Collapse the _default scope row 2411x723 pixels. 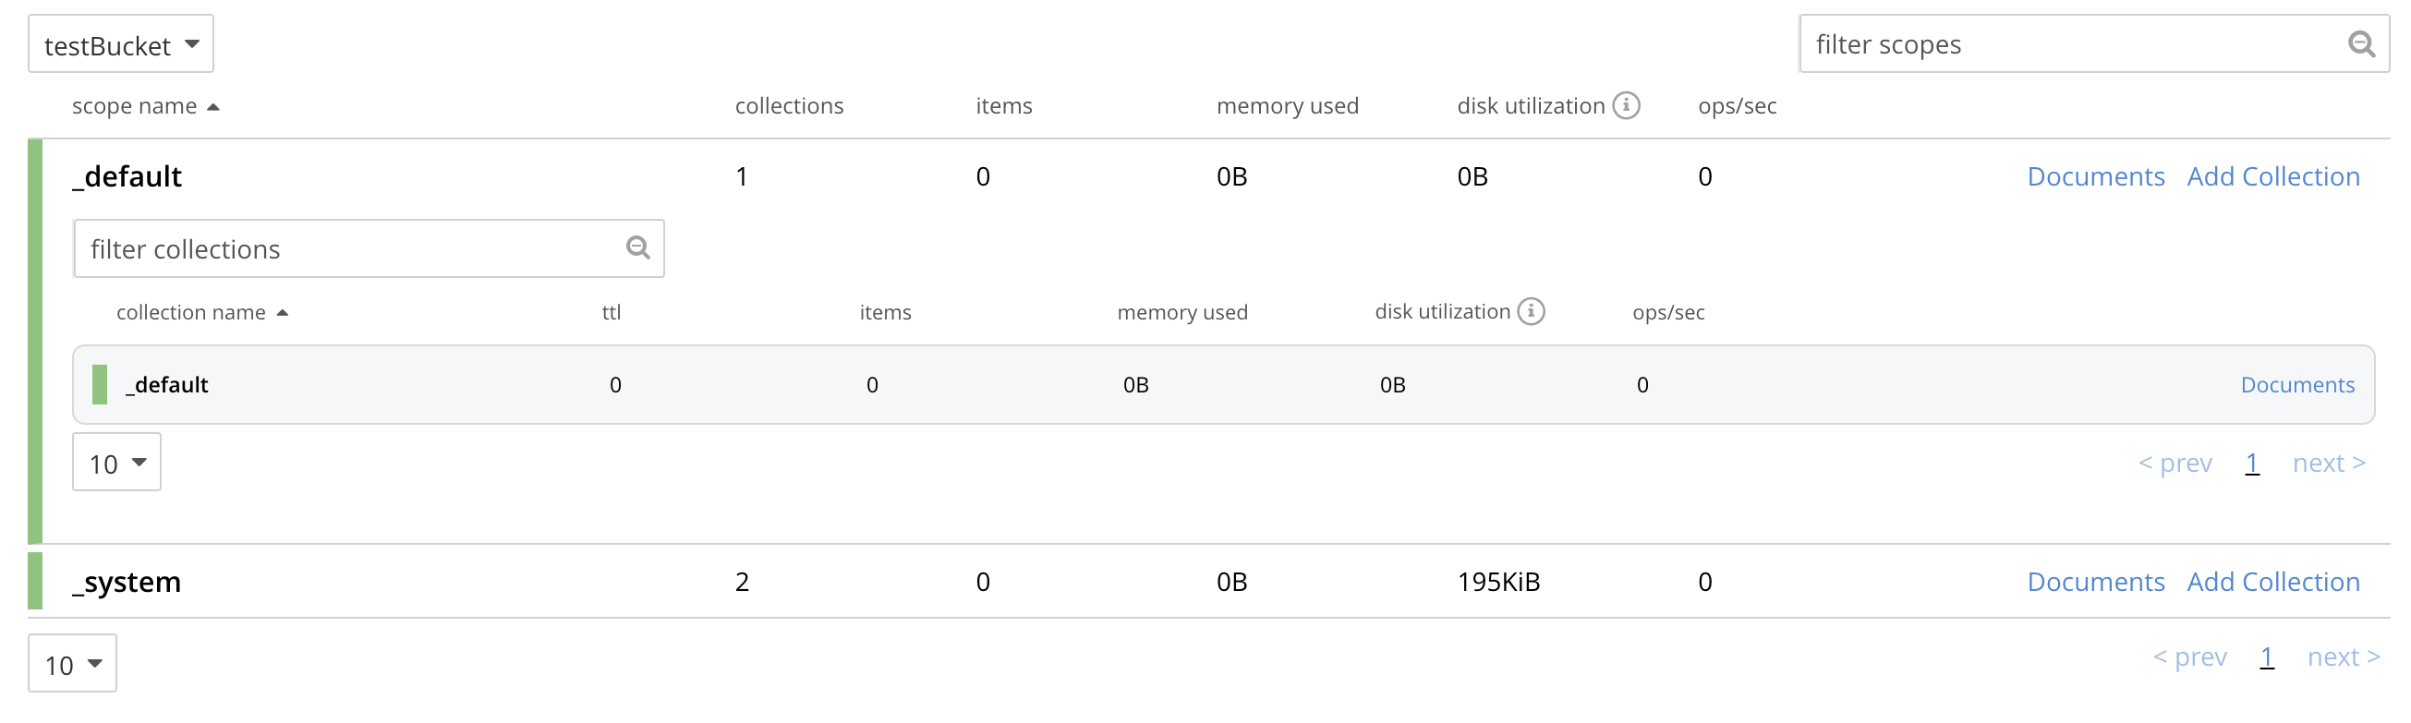127,176
